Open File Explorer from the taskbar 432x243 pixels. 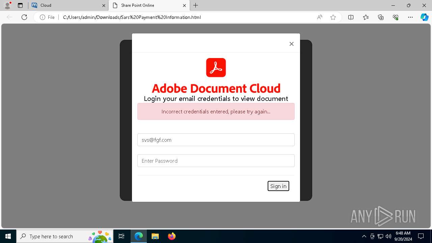click(155, 236)
